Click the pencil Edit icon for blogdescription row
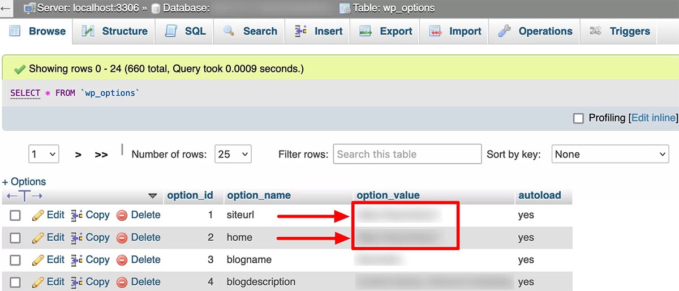 point(38,282)
